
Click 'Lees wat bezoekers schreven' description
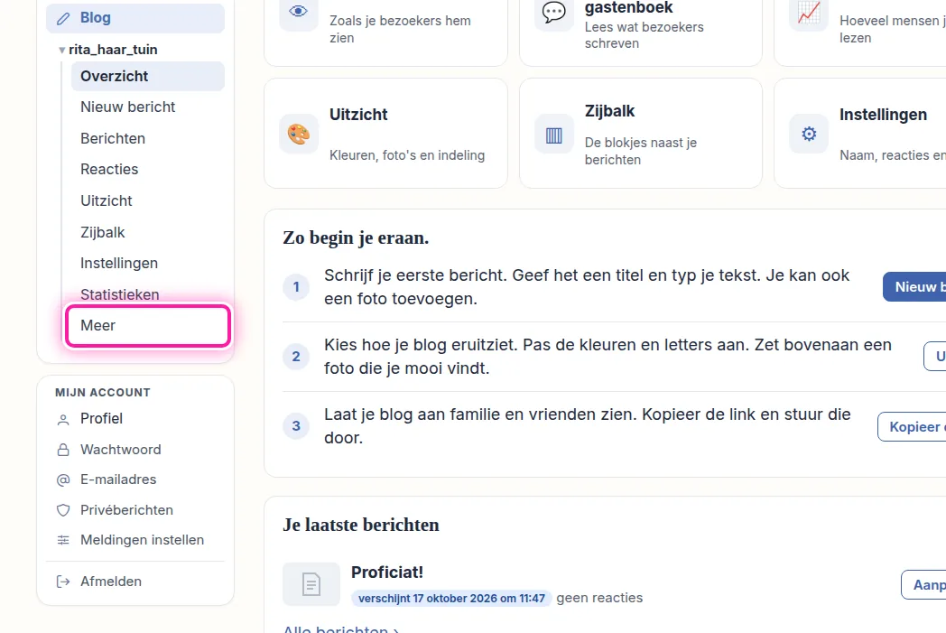(x=644, y=35)
